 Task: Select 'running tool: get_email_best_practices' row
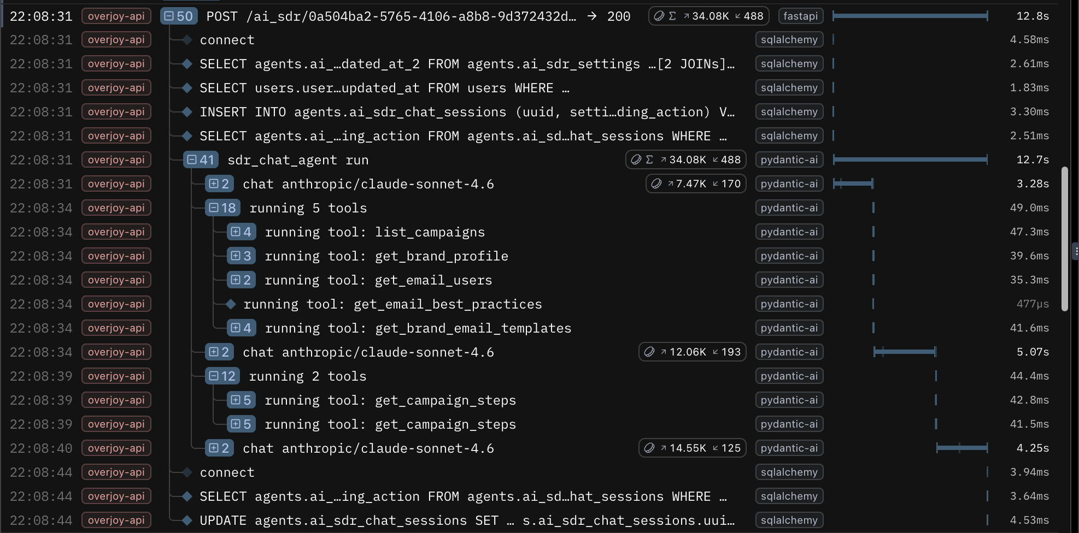point(392,304)
